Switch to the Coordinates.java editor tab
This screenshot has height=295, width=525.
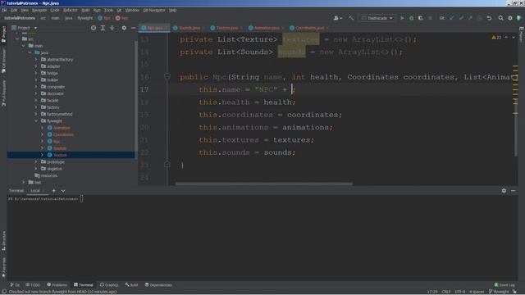(310, 28)
